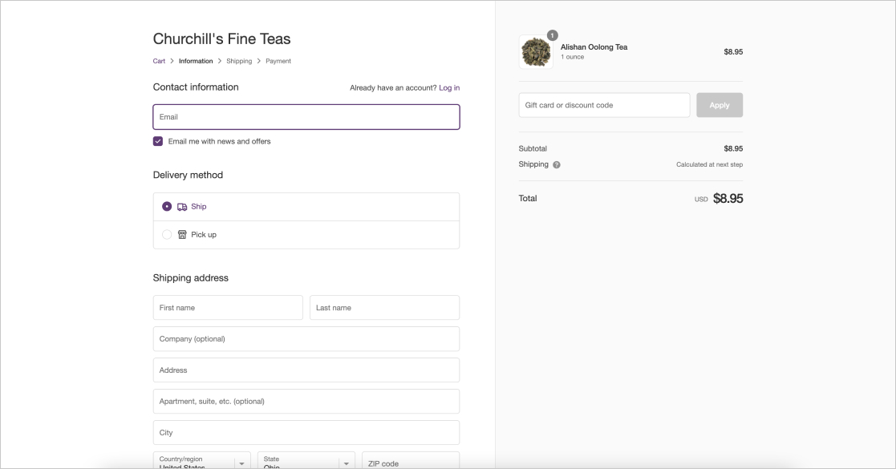Click the Shipping breadcrumb step
Screen dimensions: 896x469
(239, 61)
